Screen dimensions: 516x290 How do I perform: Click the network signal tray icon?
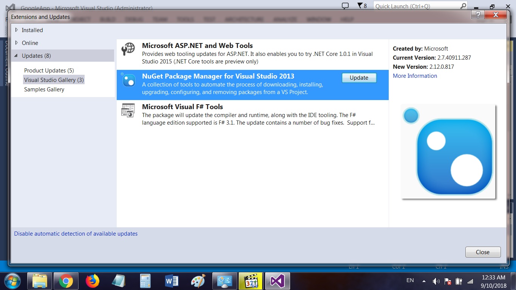click(471, 281)
